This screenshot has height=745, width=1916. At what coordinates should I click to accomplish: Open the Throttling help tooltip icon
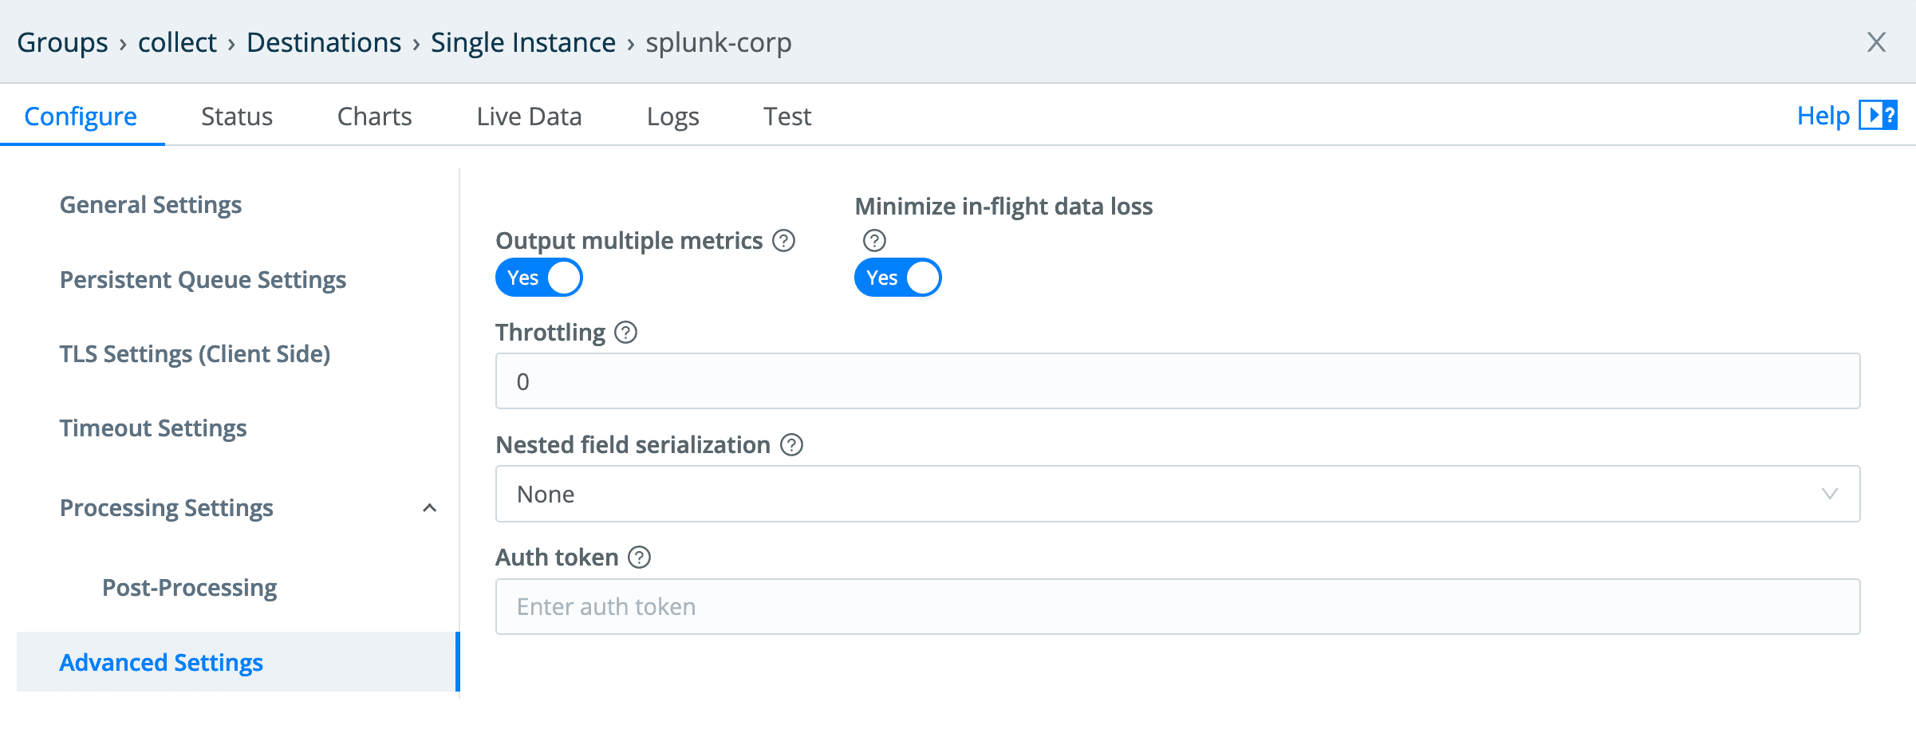pos(625,332)
